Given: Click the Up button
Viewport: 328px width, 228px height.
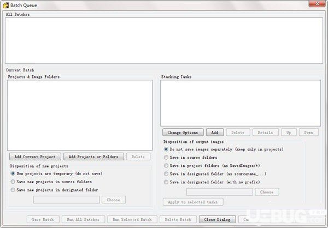Looking at the screenshot, I should [289, 133].
